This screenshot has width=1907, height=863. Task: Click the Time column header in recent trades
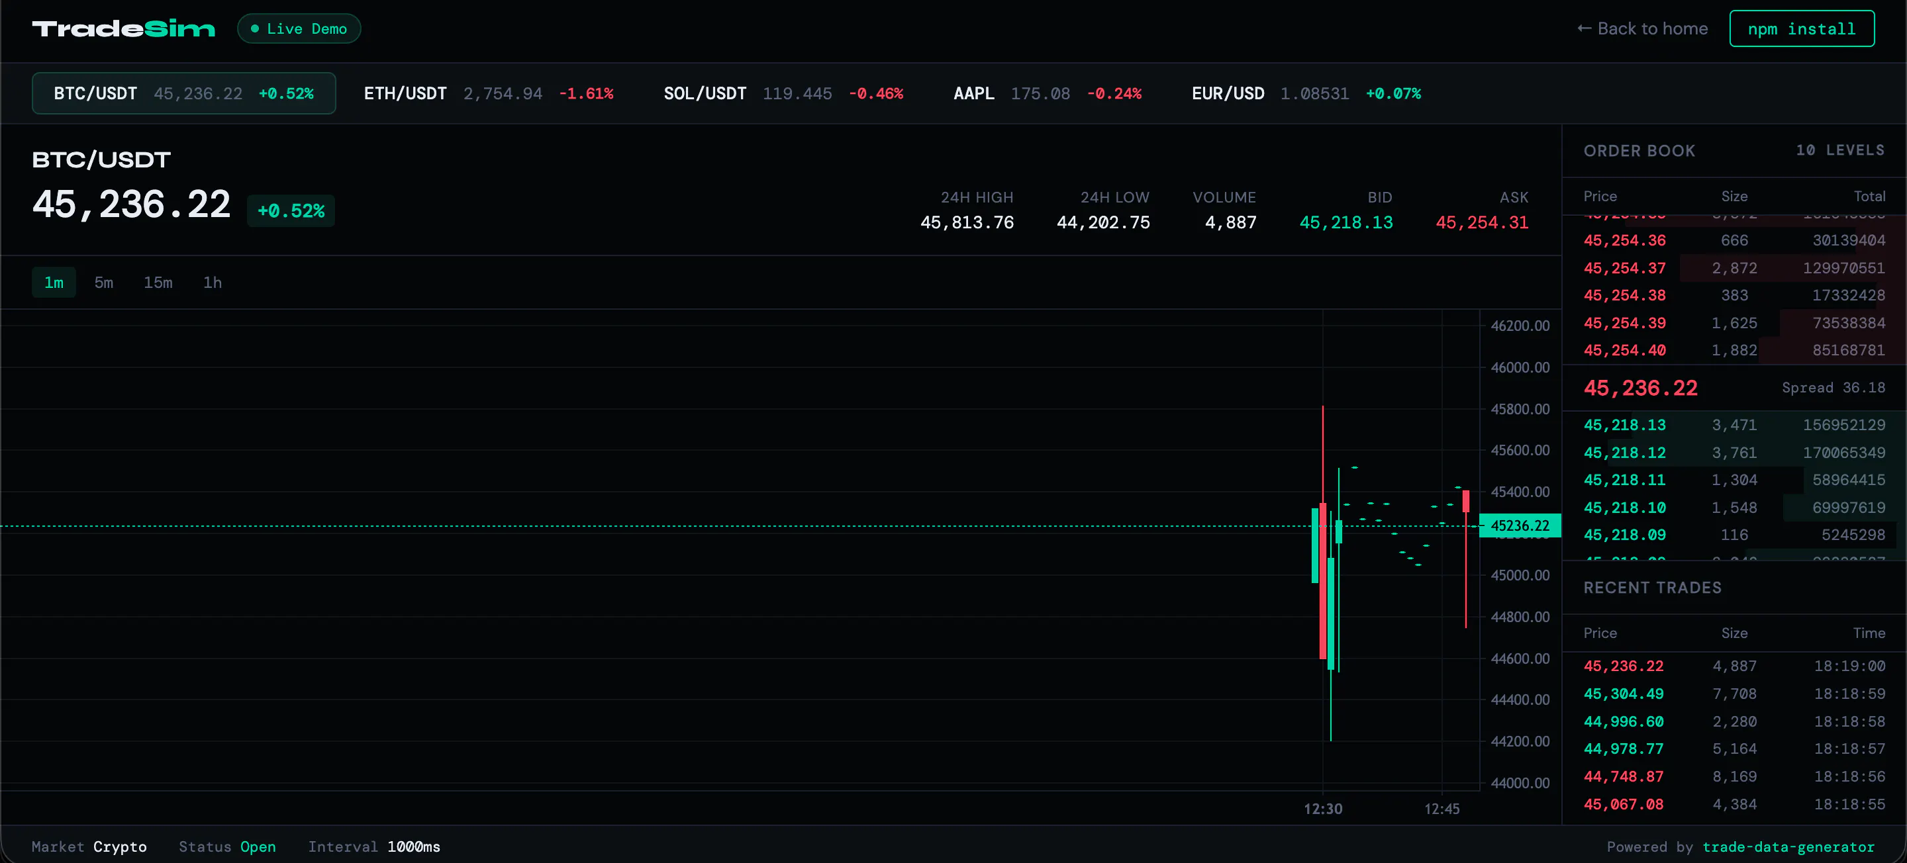[x=1869, y=633]
